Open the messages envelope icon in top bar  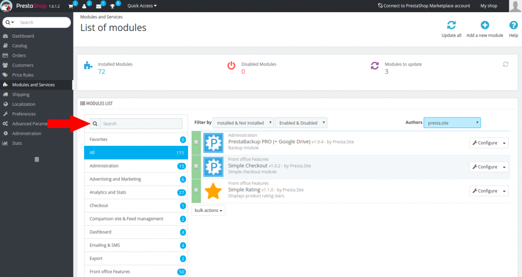[x=98, y=6]
